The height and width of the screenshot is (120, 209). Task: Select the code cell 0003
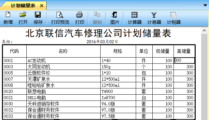coord(15,67)
